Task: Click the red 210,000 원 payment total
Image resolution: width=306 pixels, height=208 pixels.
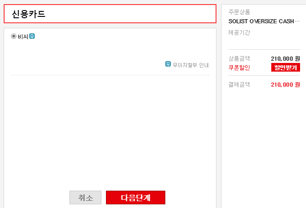Action: tap(285, 84)
